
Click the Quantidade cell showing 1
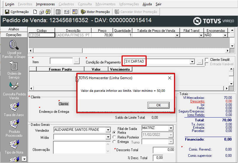(x=123, y=35)
